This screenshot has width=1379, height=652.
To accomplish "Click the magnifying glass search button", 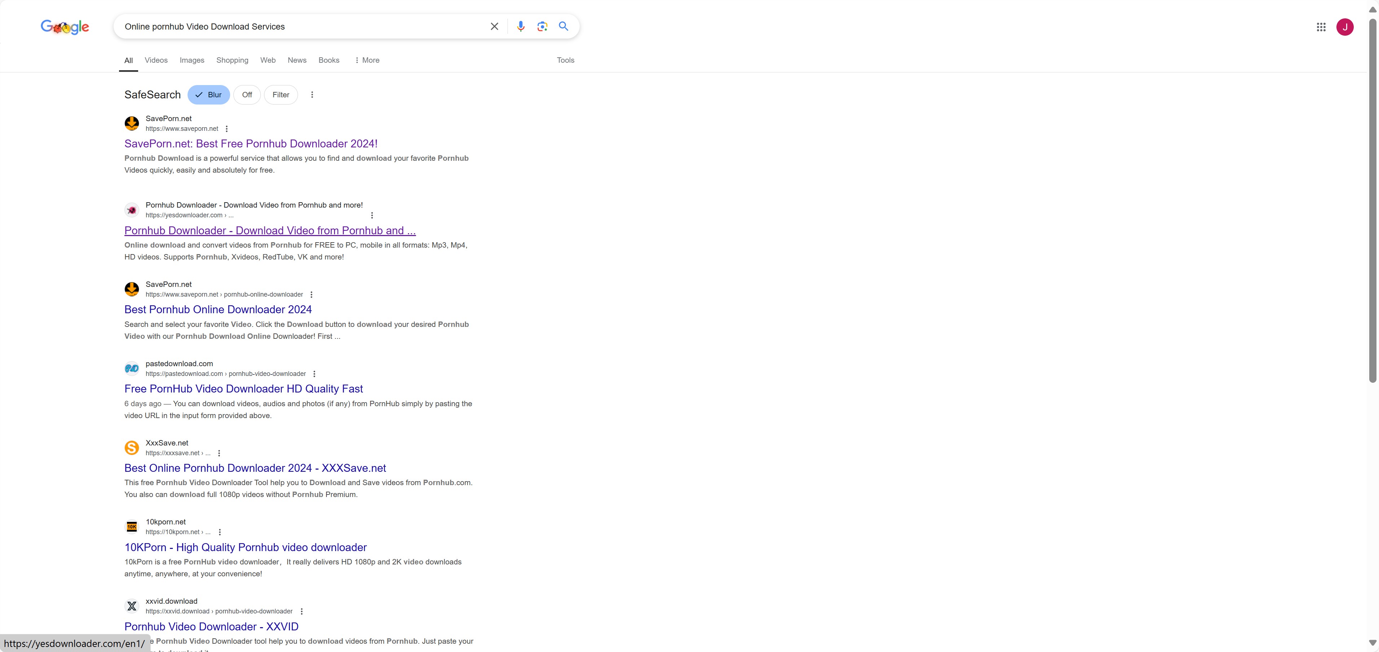I will click(x=563, y=26).
